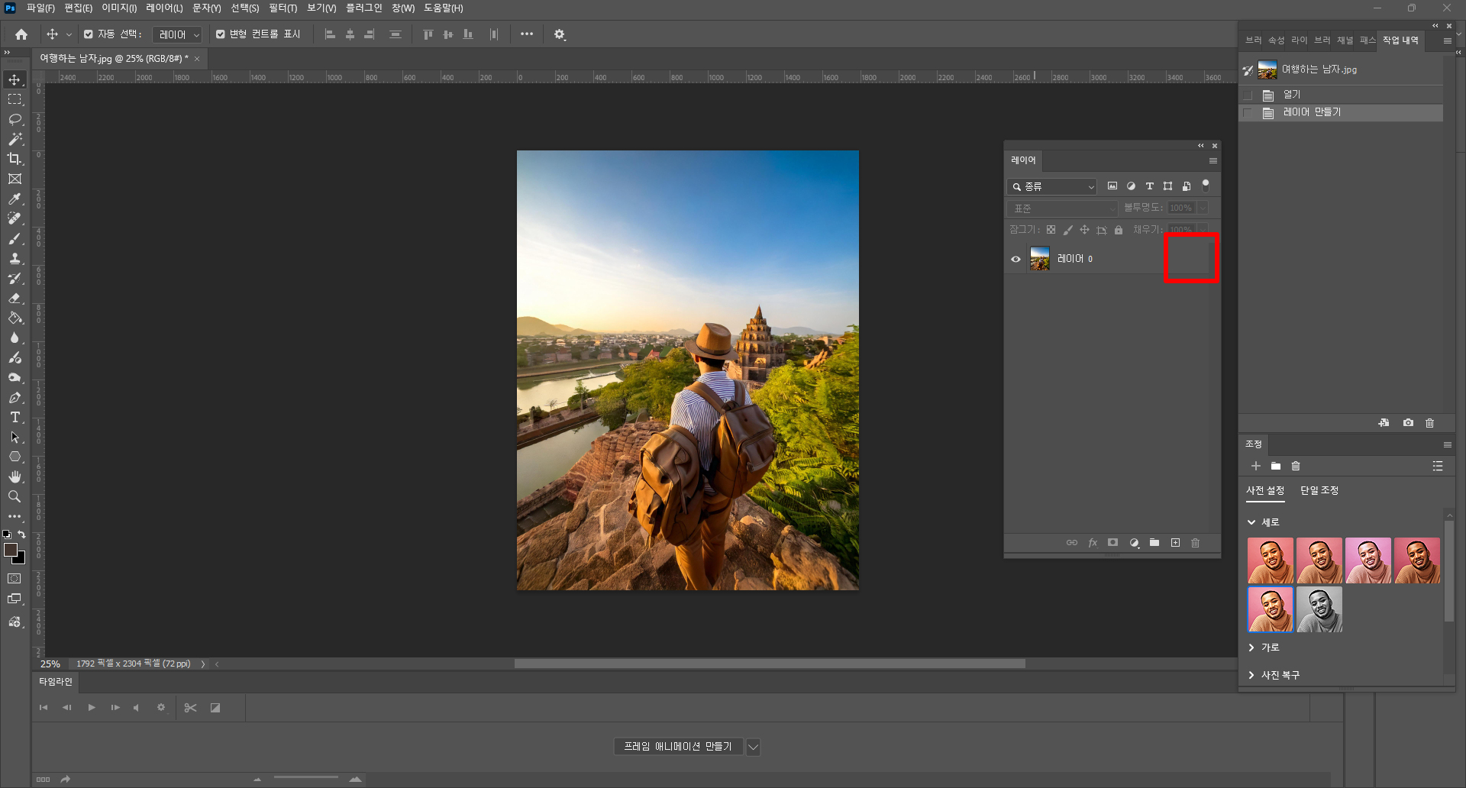Image resolution: width=1466 pixels, height=788 pixels.
Task: Select the Hand tool
Action: point(15,477)
